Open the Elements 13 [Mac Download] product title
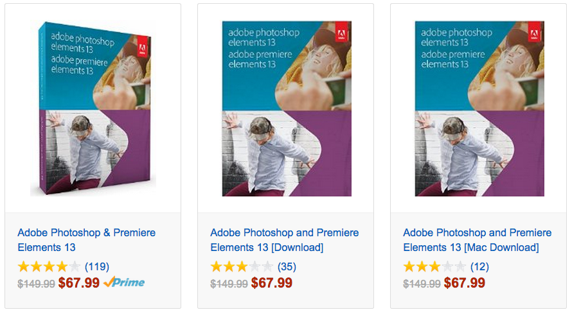Viewport: 572px width, 312px height. pos(477,240)
